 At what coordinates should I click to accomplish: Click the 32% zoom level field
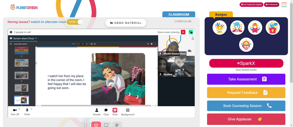point(83,44)
